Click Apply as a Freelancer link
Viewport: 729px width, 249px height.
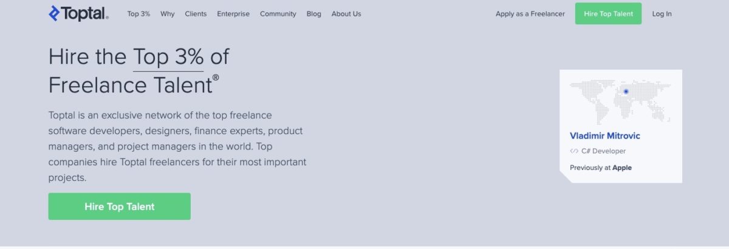[530, 14]
